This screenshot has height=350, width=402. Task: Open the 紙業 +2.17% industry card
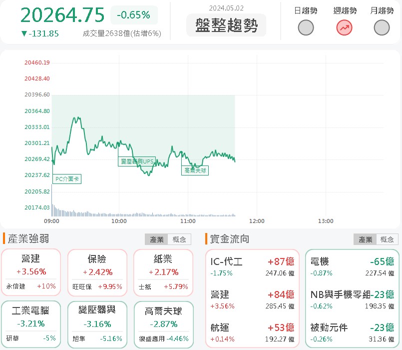click(x=163, y=272)
